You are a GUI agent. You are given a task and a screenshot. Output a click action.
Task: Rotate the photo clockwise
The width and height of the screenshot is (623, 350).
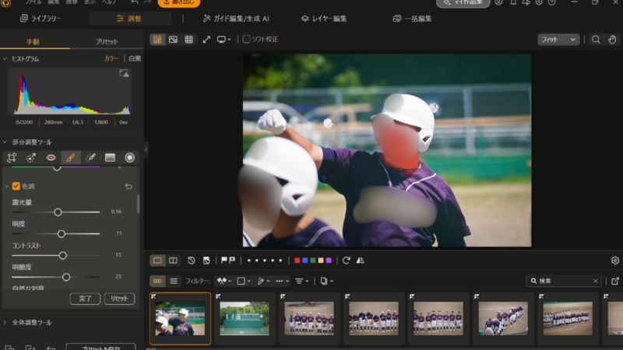point(346,261)
